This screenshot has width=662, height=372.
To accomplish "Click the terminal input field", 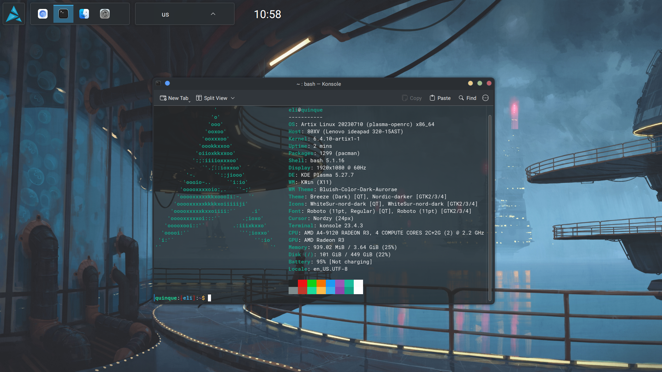I will (209, 298).
